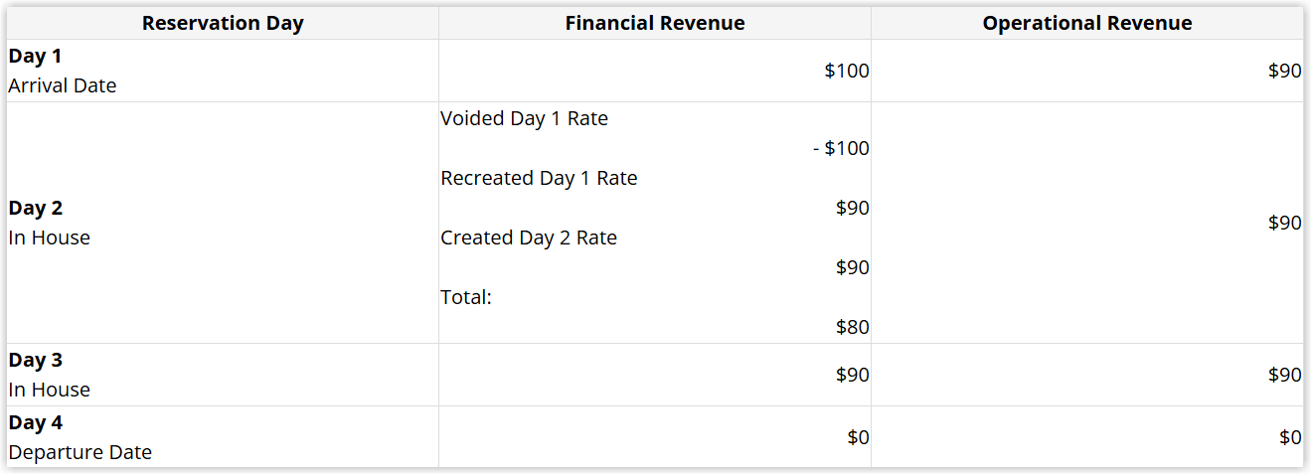Click the Departure Date text

point(80,452)
